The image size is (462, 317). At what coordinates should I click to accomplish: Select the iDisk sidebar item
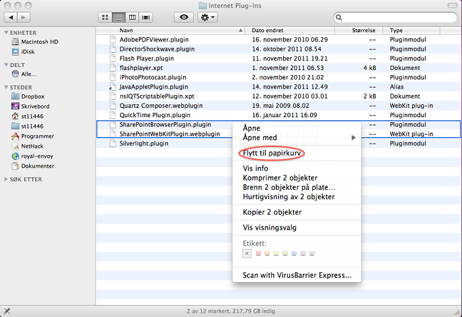(28, 51)
